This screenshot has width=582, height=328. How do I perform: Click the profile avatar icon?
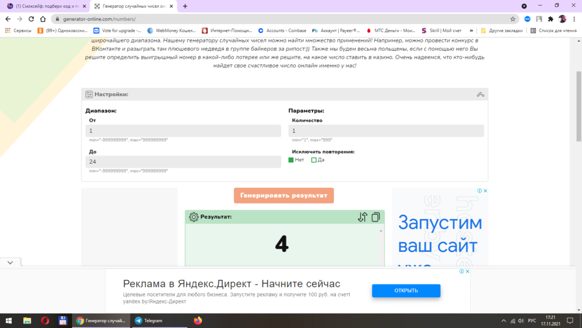(x=562, y=19)
